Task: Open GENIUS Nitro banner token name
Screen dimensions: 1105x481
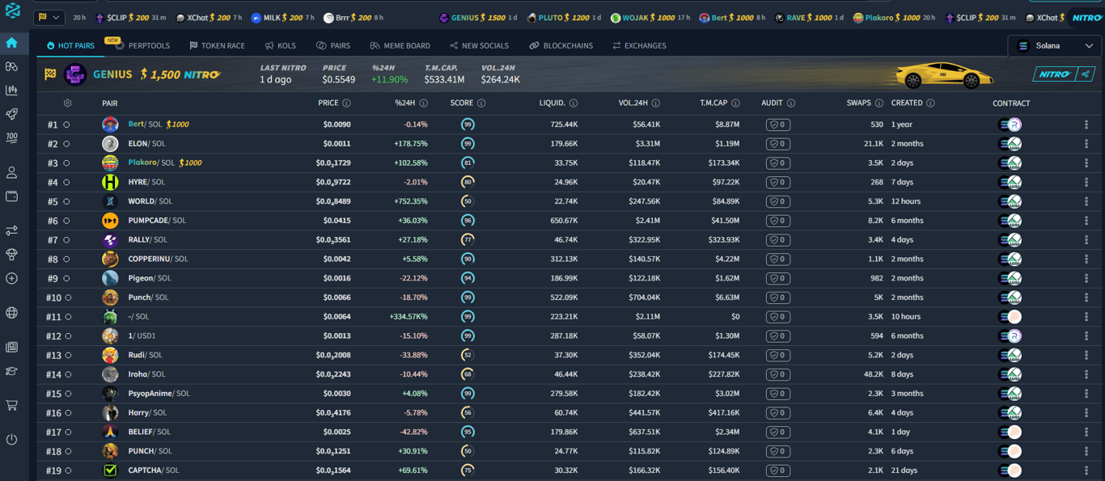Action: tap(112, 75)
